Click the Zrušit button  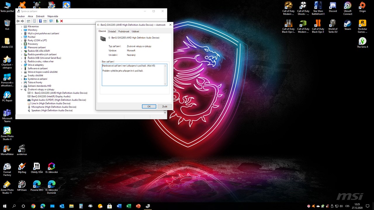click(165, 106)
